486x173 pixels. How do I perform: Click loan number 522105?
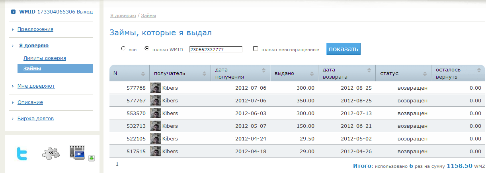point(136,139)
